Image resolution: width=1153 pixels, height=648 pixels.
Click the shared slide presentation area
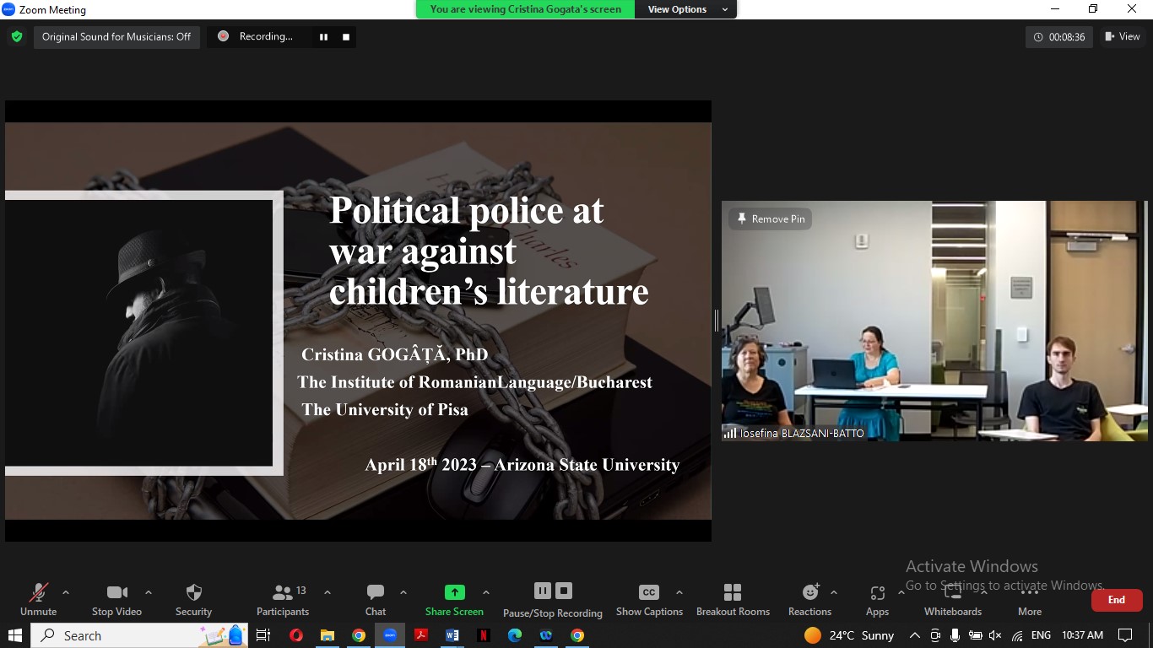(x=358, y=321)
